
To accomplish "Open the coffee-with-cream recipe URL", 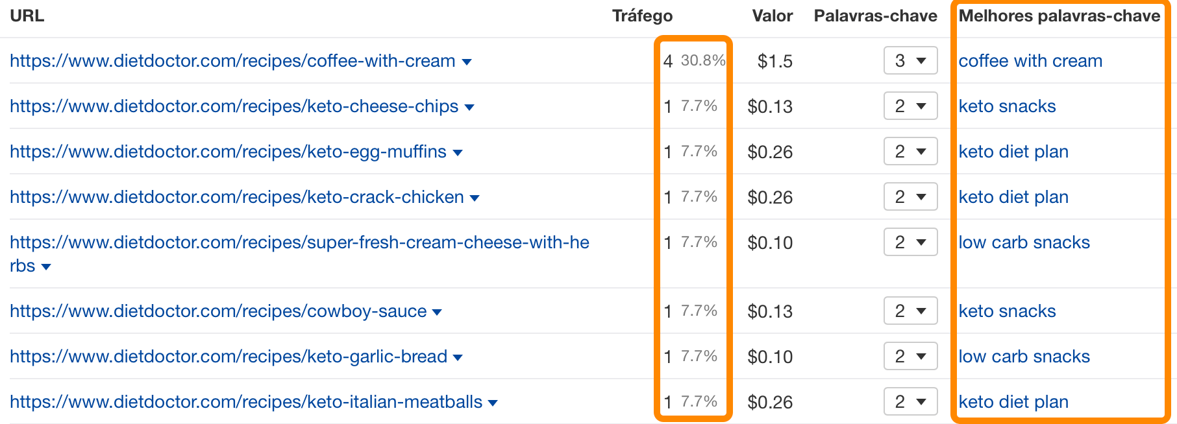I will coord(232,61).
